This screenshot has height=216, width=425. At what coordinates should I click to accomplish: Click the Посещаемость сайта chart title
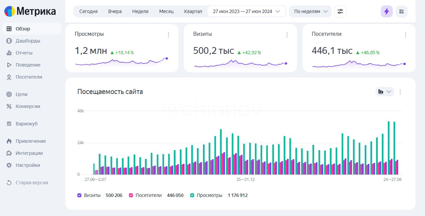coord(110,92)
